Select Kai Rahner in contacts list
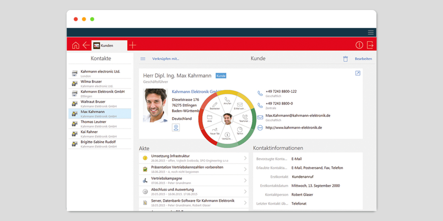 click(100, 134)
